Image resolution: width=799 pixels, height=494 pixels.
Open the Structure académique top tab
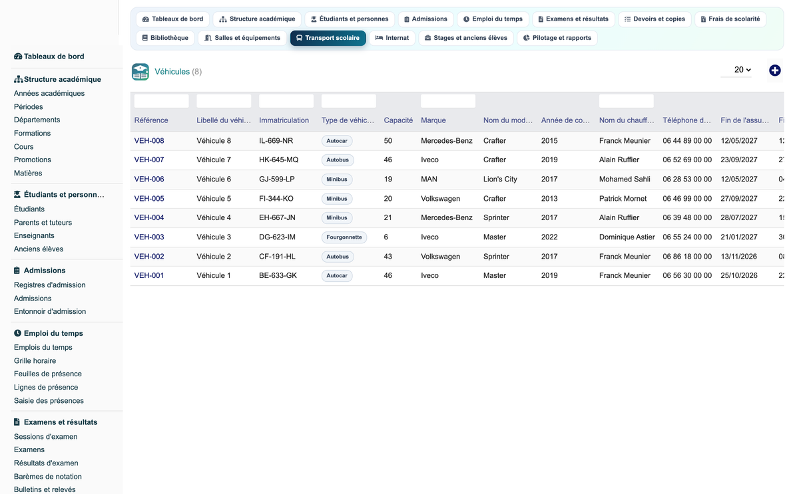coord(257,19)
